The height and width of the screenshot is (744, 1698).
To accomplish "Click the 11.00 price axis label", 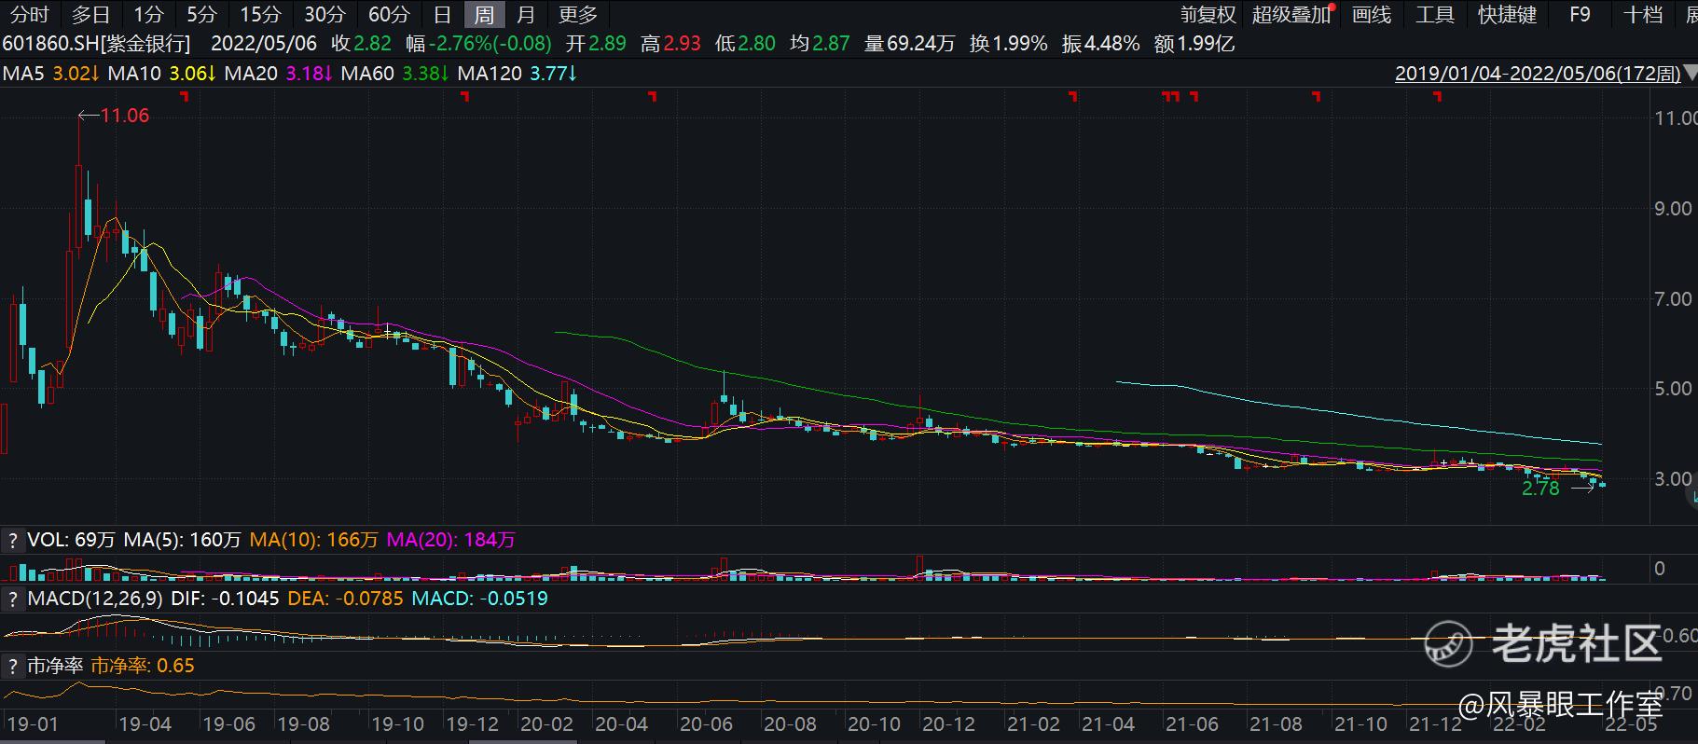I will [x=1675, y=118].
